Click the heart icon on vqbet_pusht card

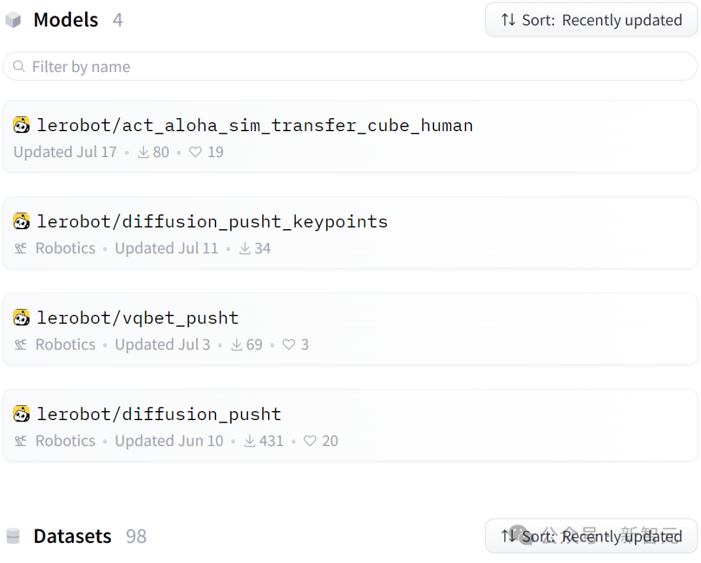click(289, 345)
